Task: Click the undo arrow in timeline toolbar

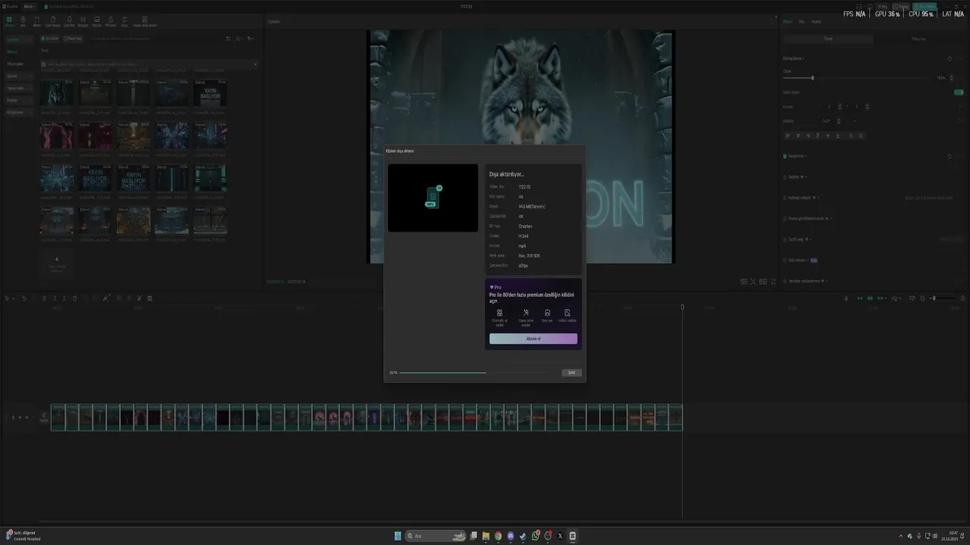Action: click(x=24, y=298)
